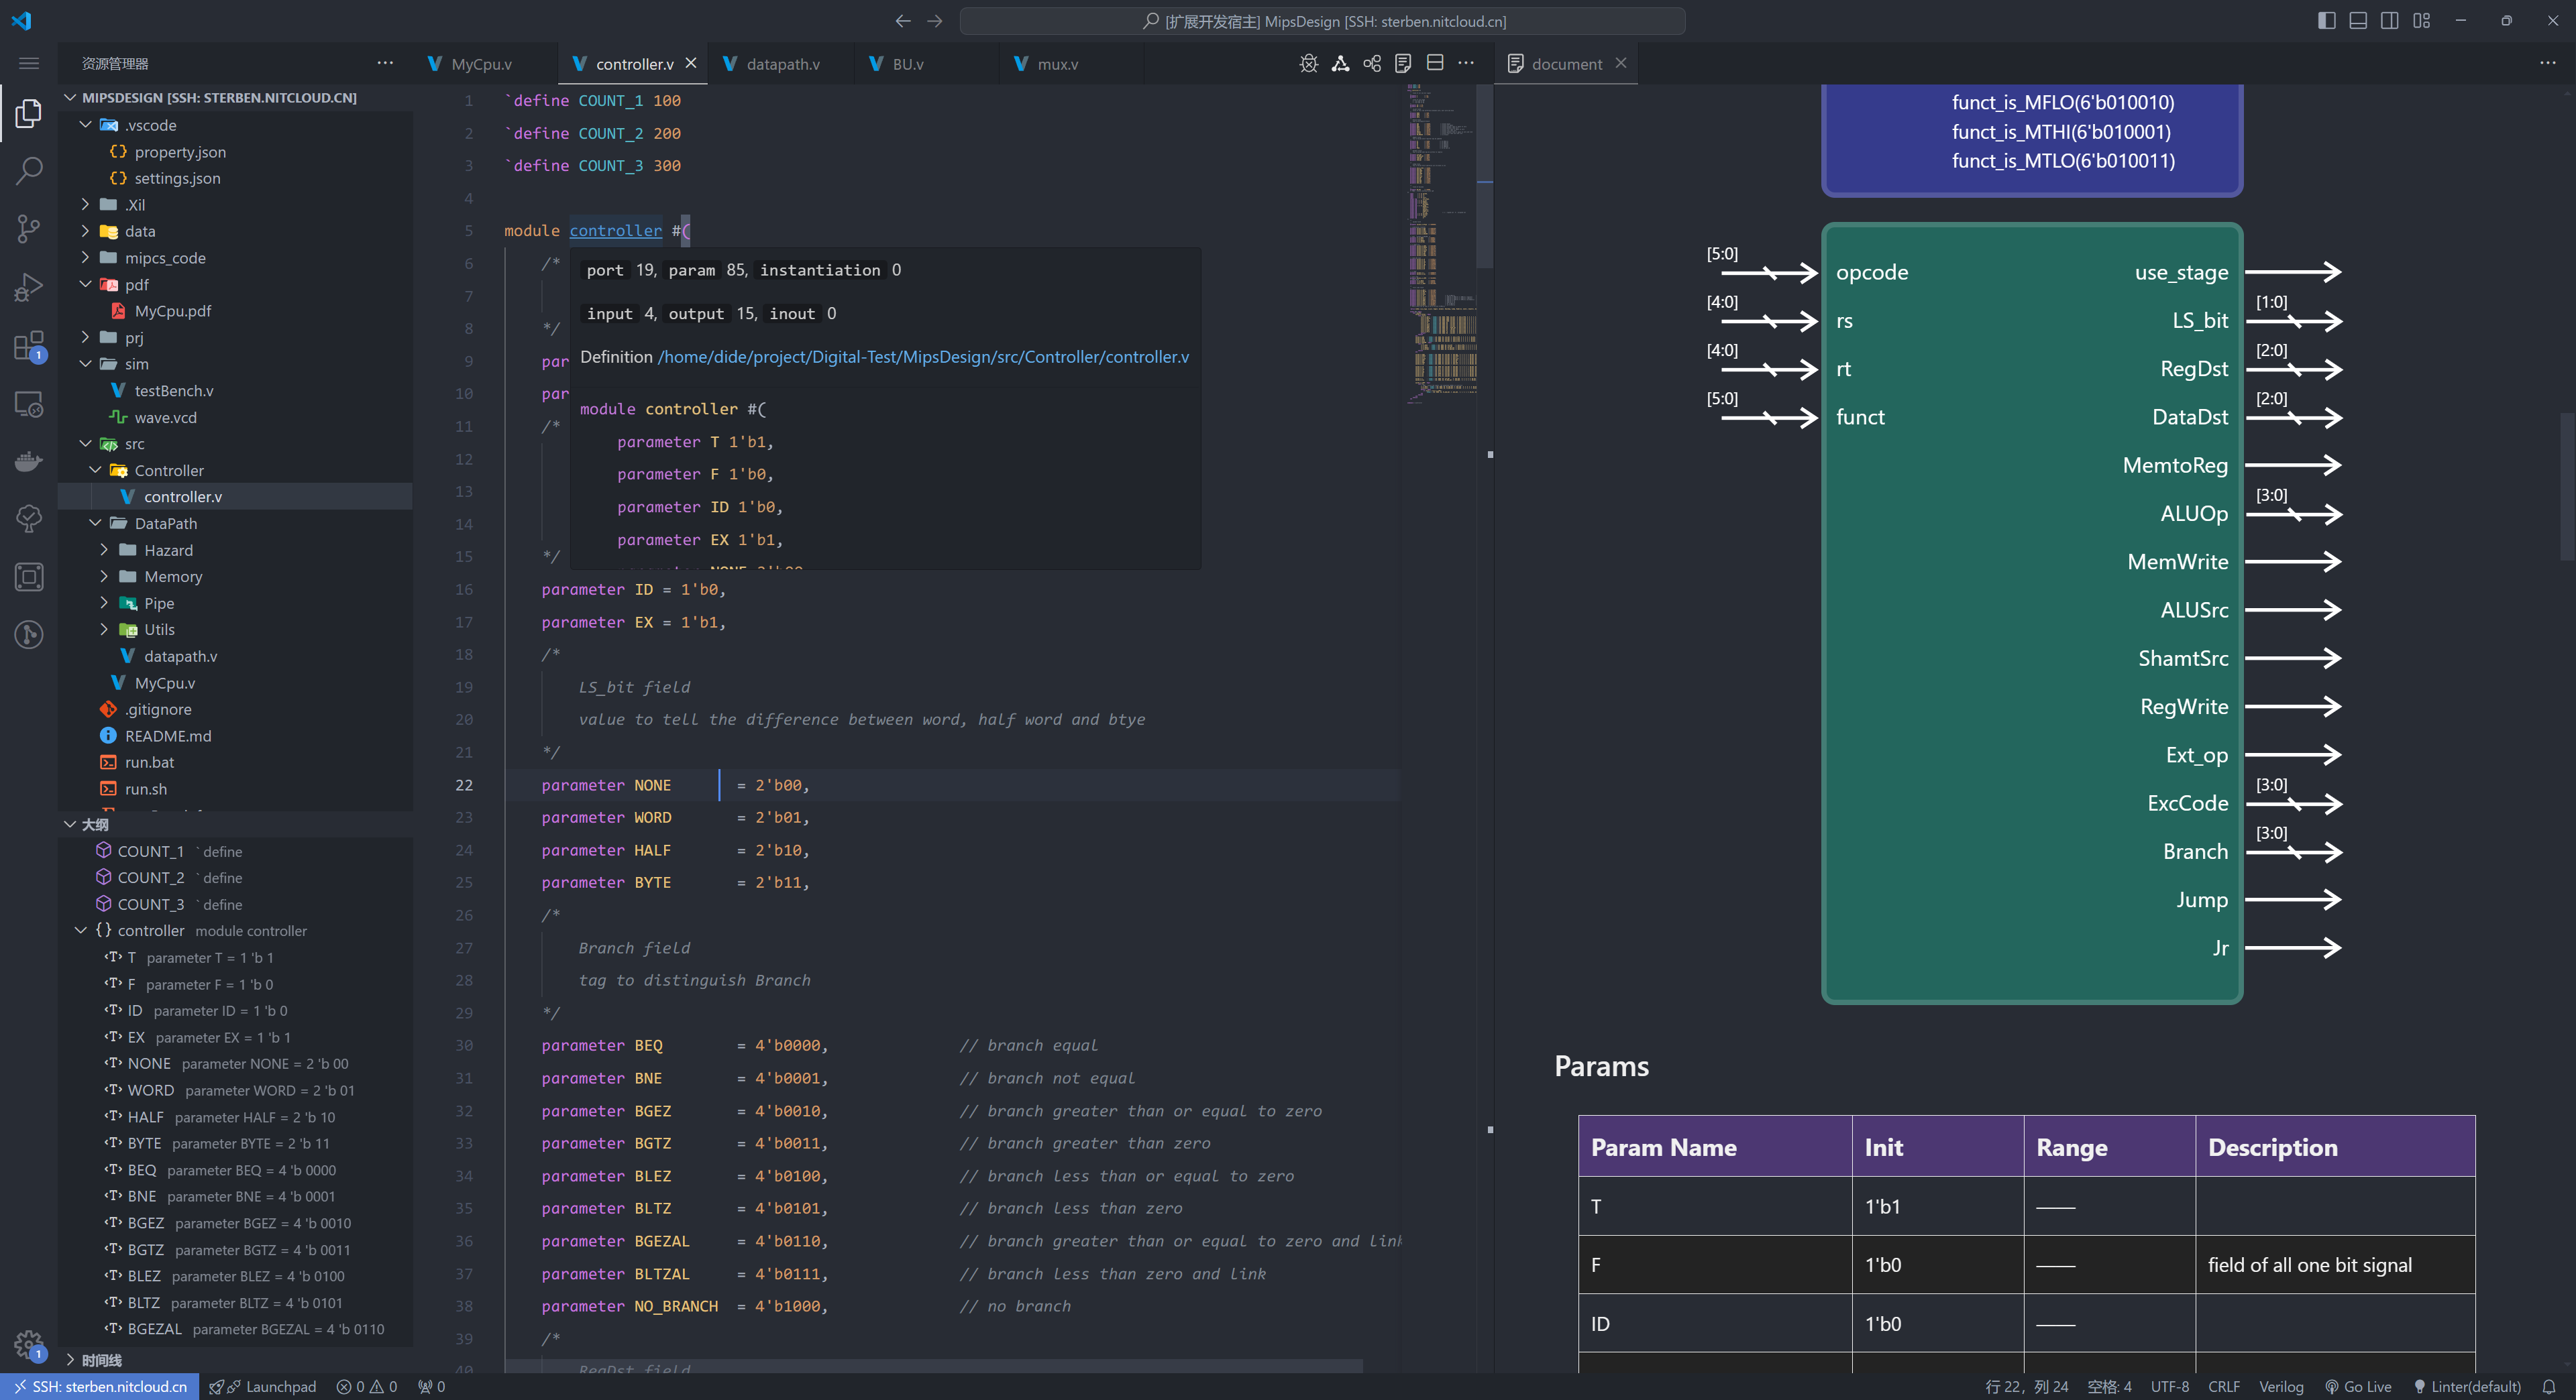
Task: Toggle the panel layout control
Action: (2358, 20)
